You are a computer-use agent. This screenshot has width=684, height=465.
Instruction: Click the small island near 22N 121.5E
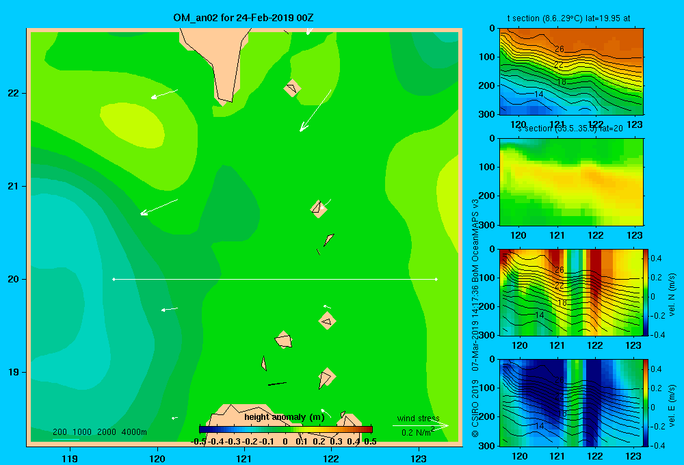(292, 88)
